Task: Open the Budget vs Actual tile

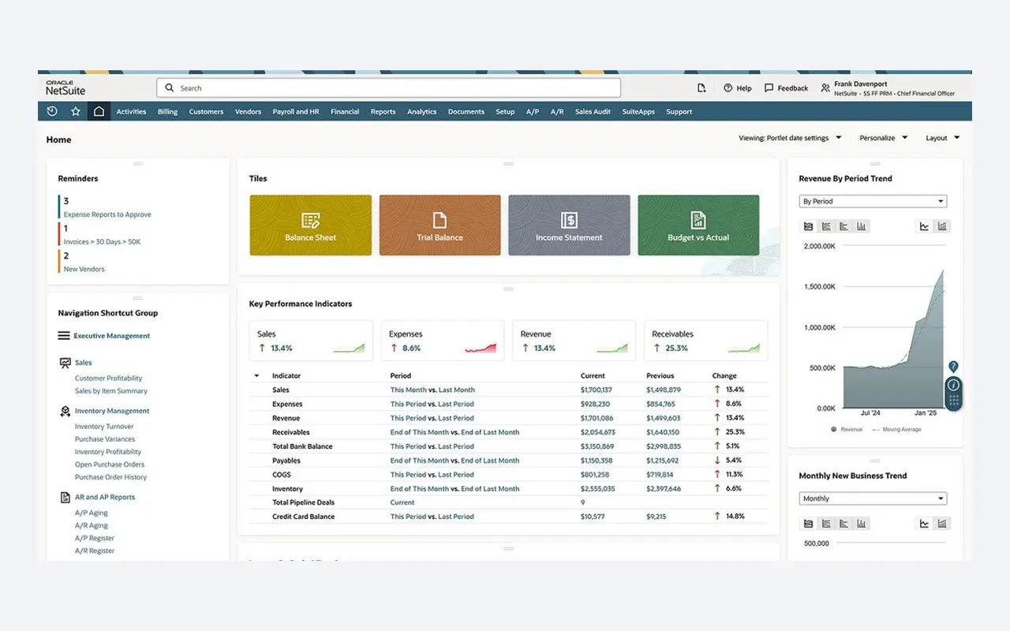Action: [x=698, y=226]
